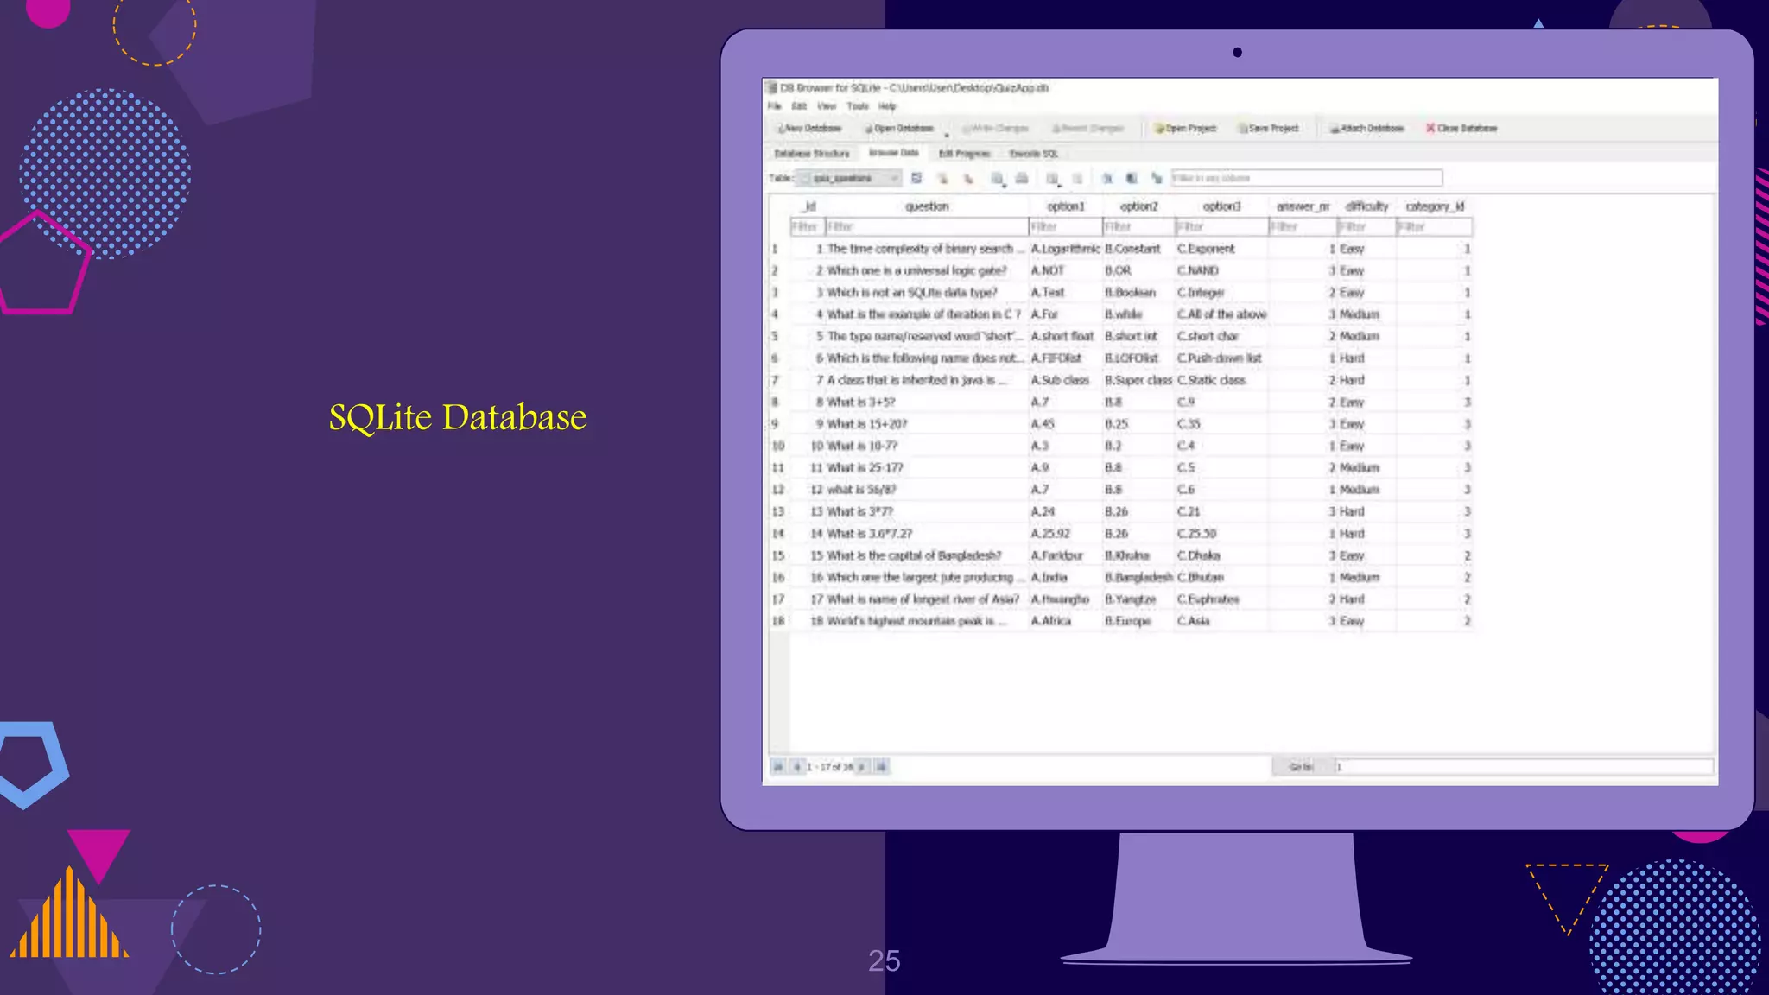Click the second icon right of delete record
Image resolution: width=1769 pixels, height=995 pixels.
click(x=1132, y=179)
